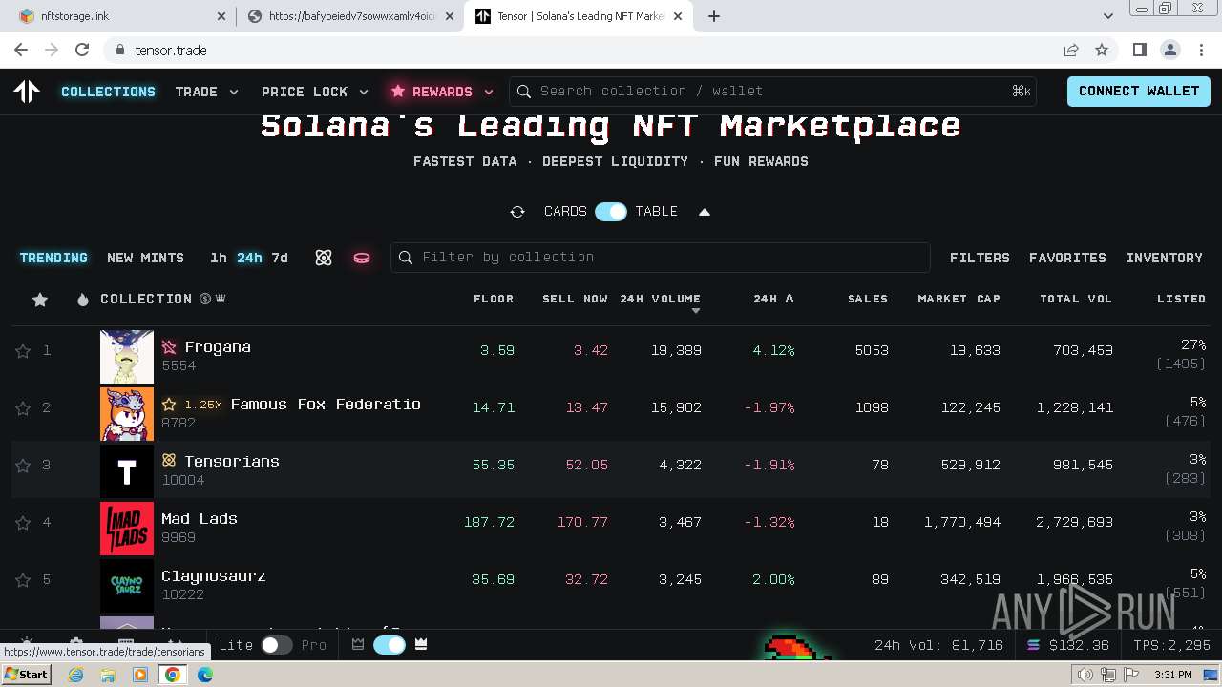Click the share page icon in address bar
Viewport: 1222px width, 687px height.
pyautogui.click(x=1071, y=50)
